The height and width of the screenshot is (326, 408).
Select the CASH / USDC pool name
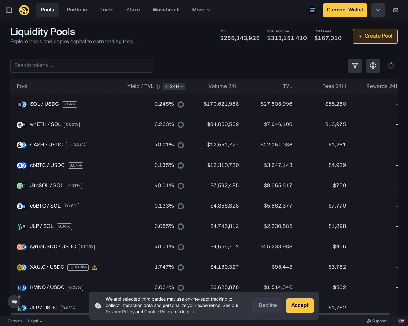[x=47, y=145]
